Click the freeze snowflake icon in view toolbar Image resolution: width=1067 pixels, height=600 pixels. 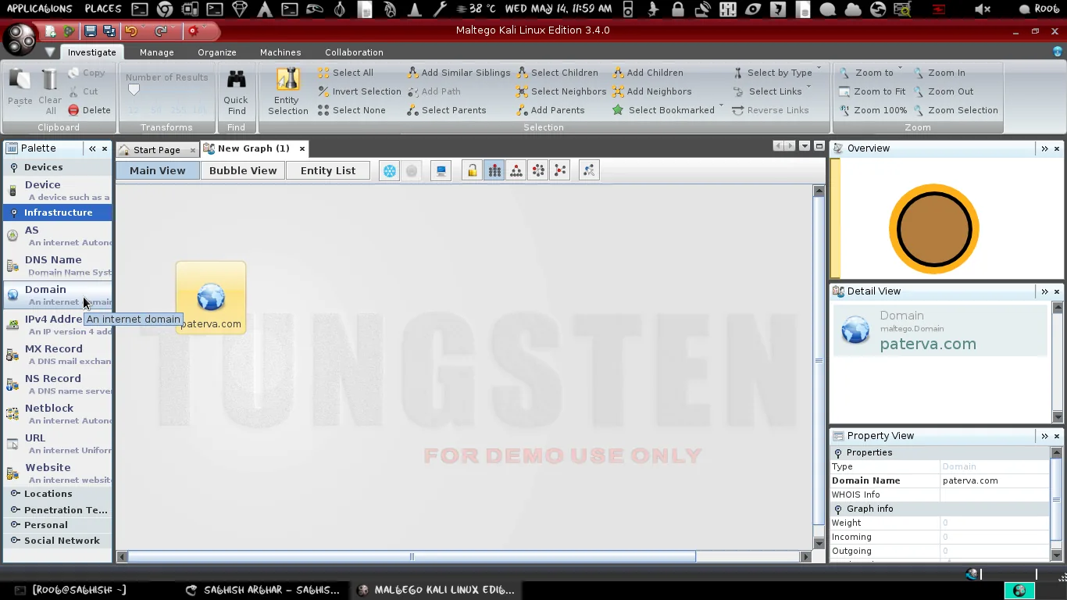pyautogui.click(x=389, y=171)
